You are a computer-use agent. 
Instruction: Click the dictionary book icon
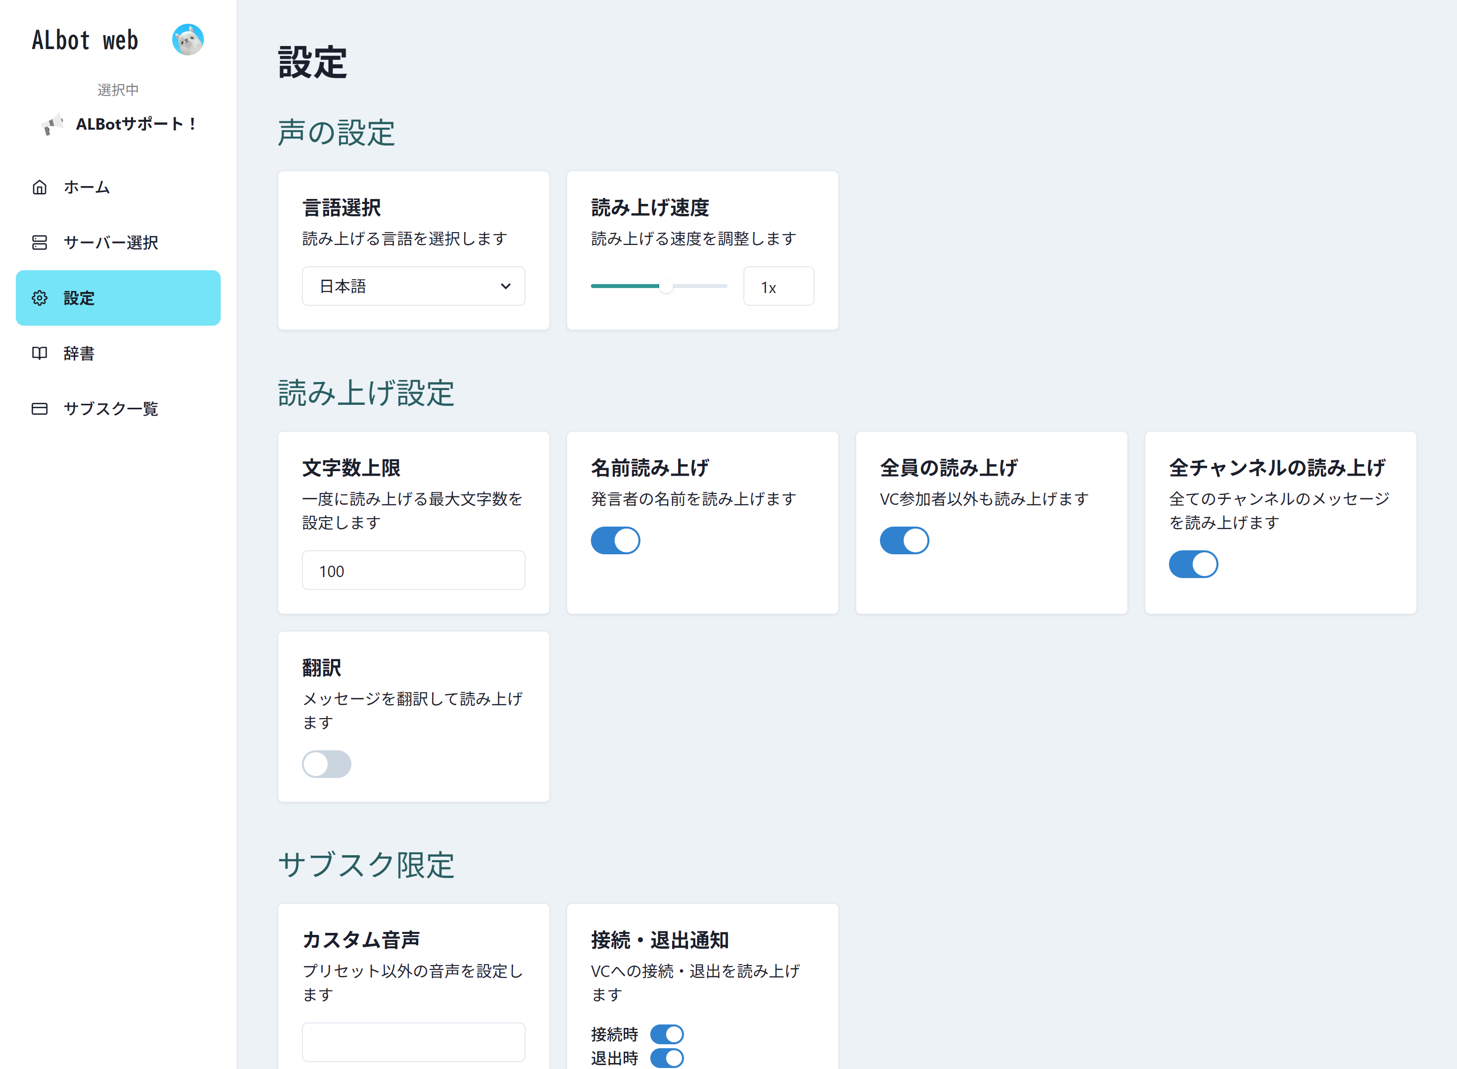[x=39, y=353]
